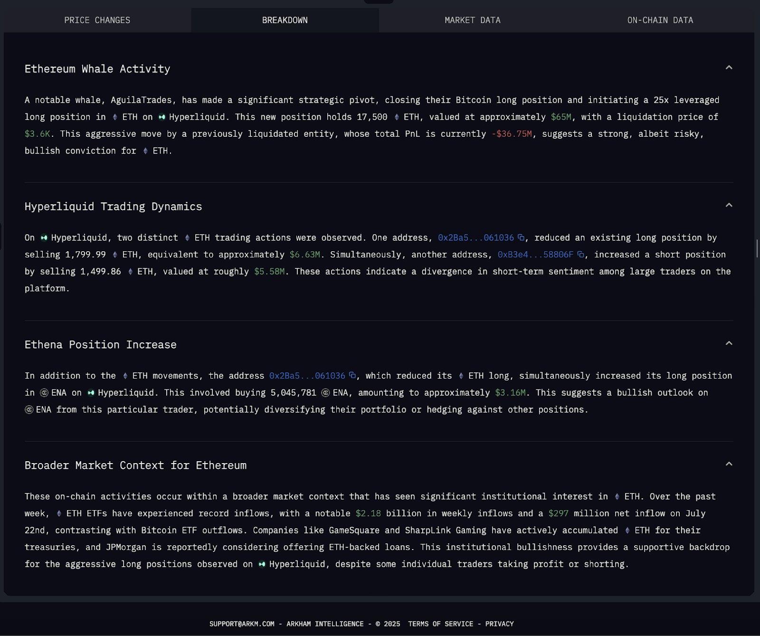Click the Hyperliquid icon after 'positions observed on'

262,564
